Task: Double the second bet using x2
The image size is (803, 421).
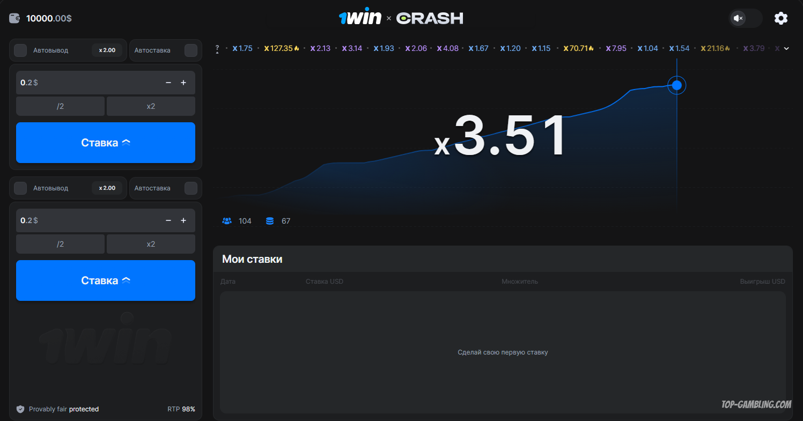Action: (151, 244)
